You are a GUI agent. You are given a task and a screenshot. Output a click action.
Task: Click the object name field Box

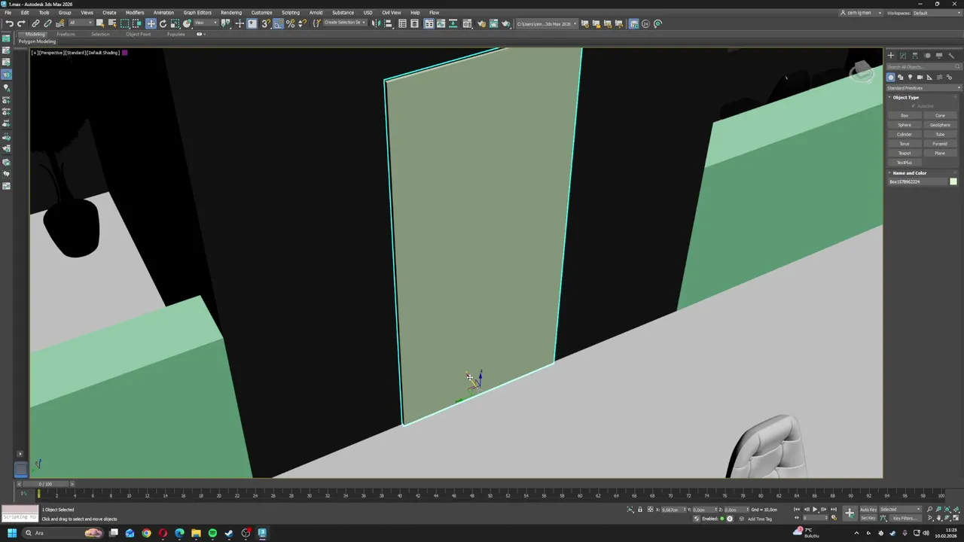click(917, 181)
